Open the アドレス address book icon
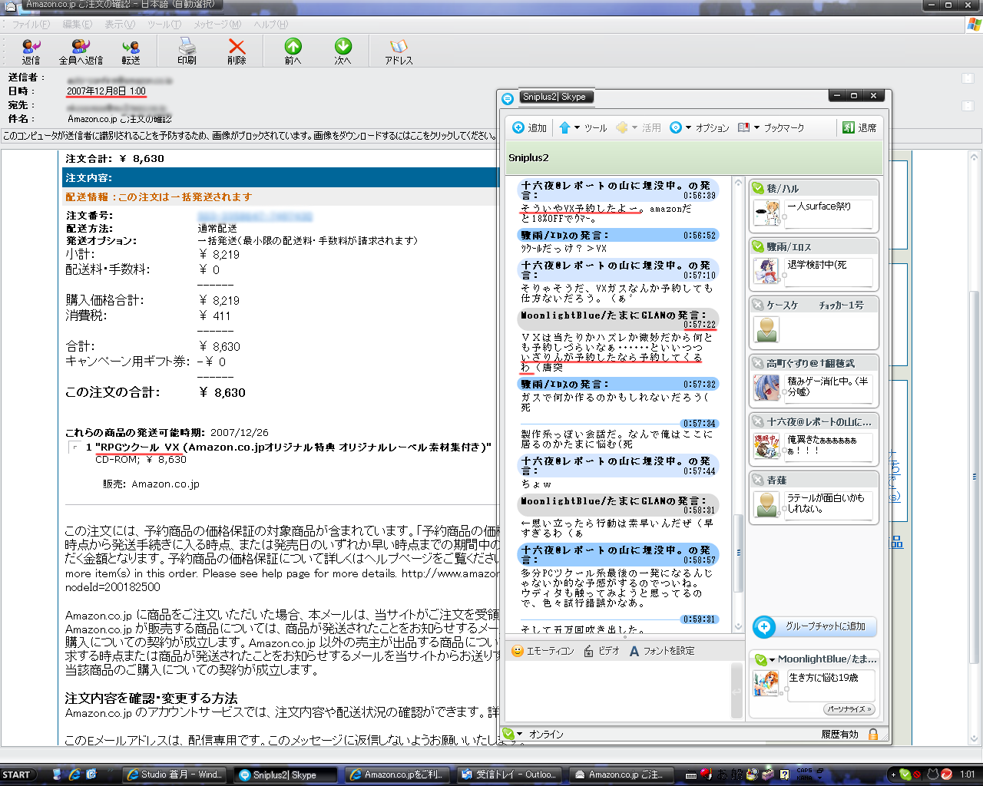 [x=399, y=47]
